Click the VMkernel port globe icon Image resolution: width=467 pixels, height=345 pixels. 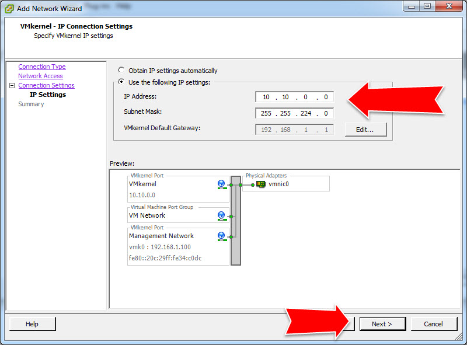221,184
